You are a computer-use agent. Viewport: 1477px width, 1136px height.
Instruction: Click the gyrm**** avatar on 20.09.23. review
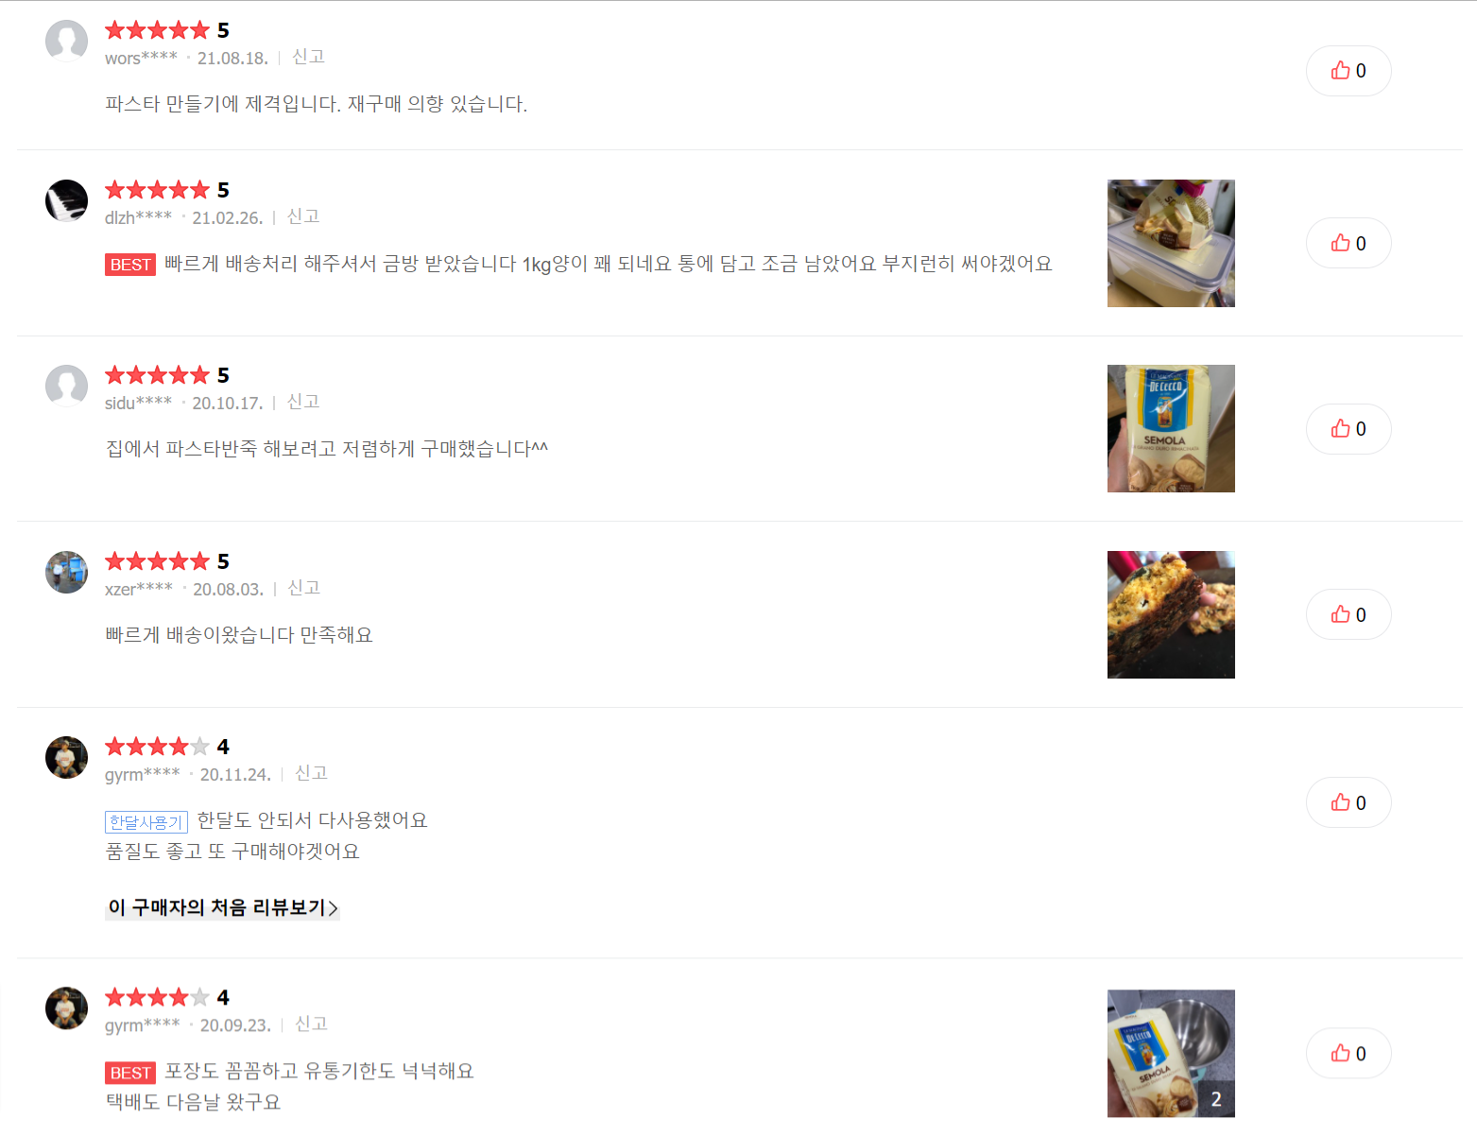pyautogui.click(x=66, y=1008)
